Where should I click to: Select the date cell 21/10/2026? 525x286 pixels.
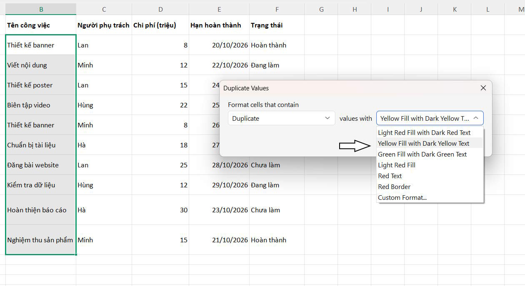point(219,240)
